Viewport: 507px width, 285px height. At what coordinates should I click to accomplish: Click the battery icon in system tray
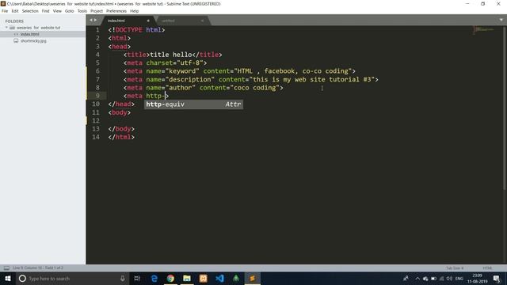click(433, 279)
